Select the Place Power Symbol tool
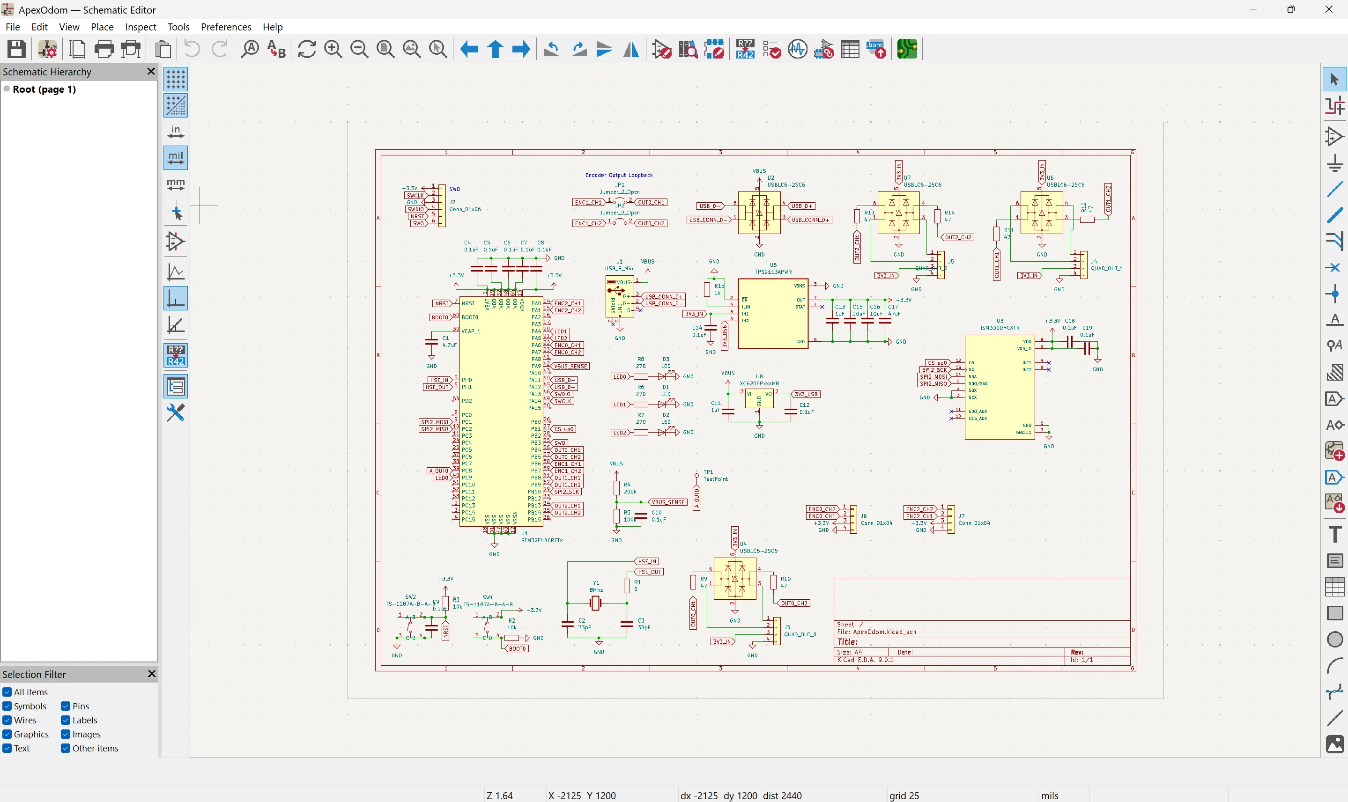 1334,162
